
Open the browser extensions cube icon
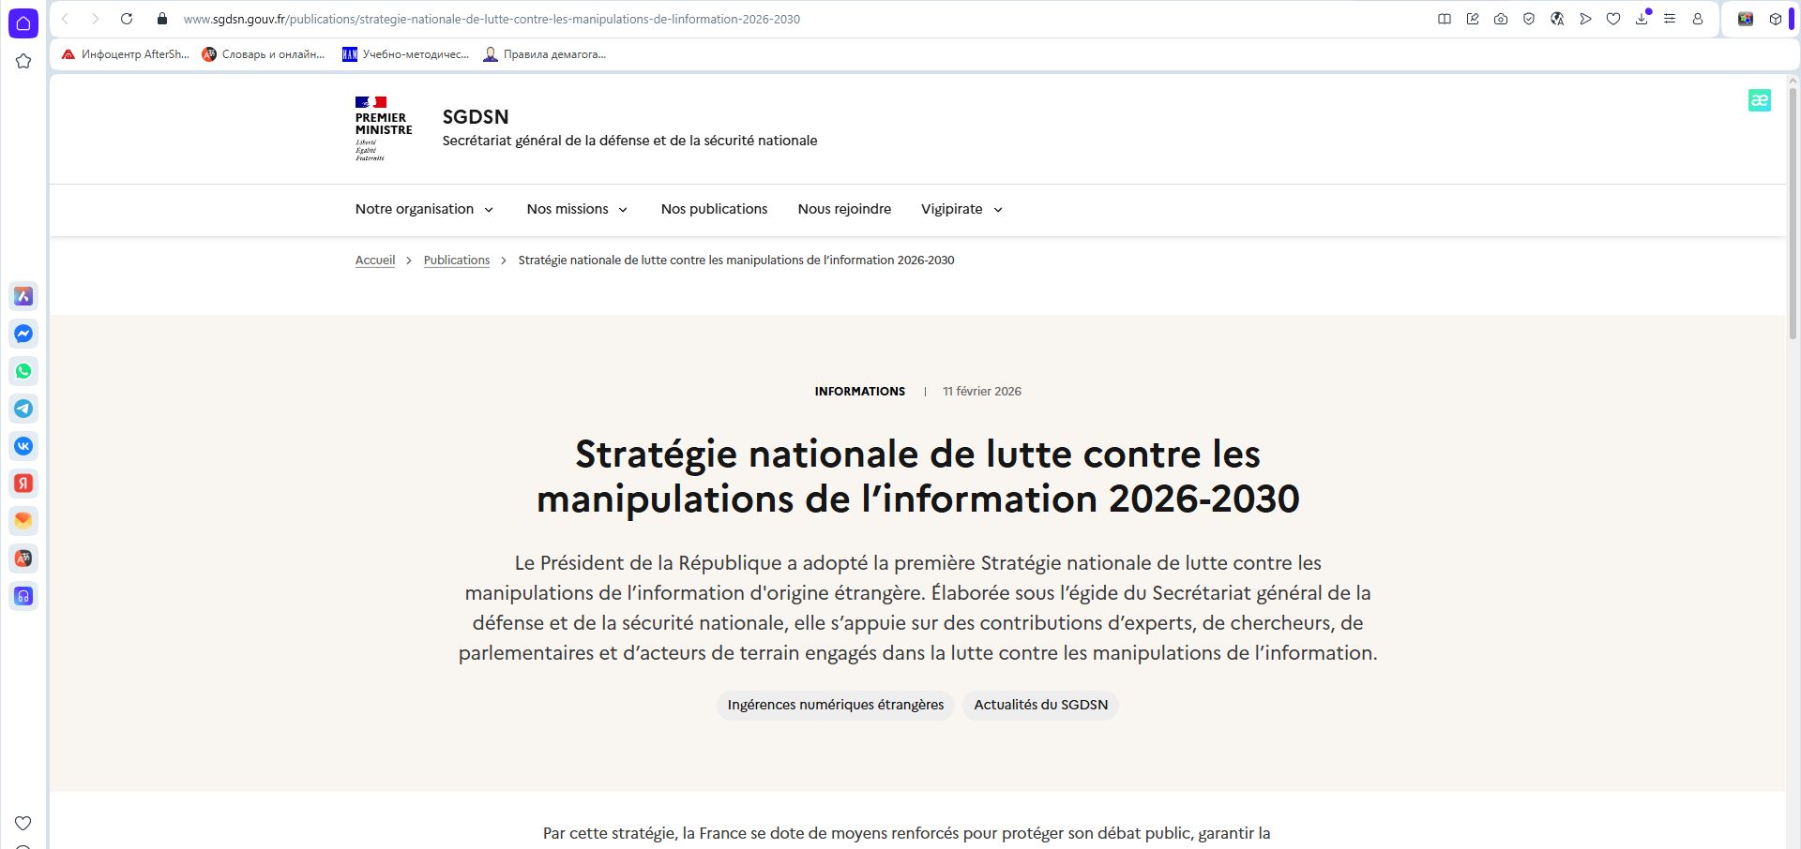(x=1776, y=19)
